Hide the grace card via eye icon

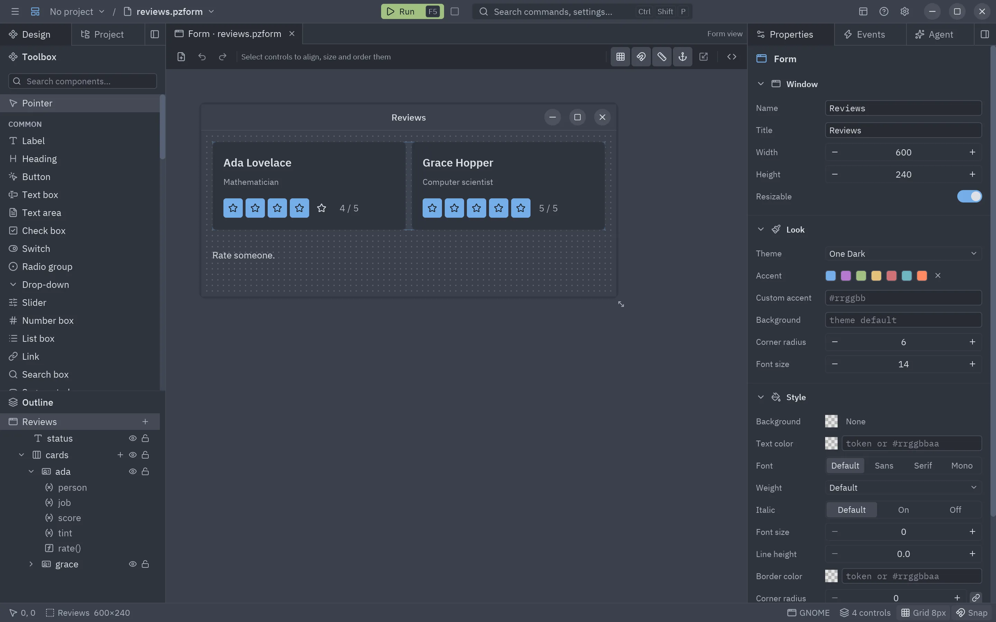pyautogui.click(x=132, y=564)
